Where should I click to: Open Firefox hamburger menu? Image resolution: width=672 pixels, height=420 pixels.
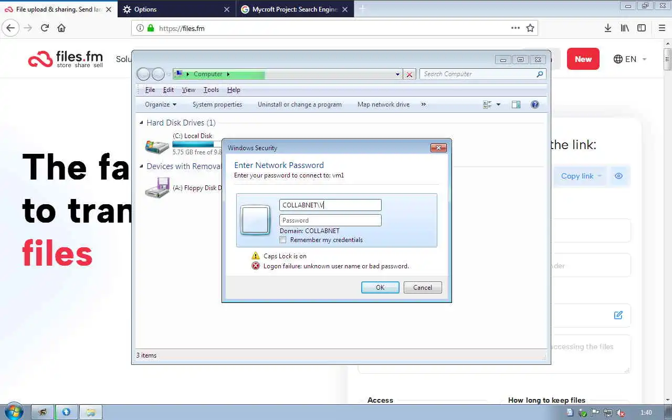pyautogui.click(x=661, y=28)
